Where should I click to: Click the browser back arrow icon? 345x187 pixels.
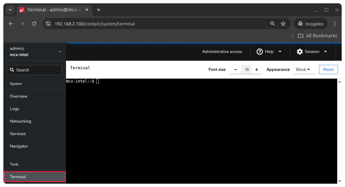point(11,24)
